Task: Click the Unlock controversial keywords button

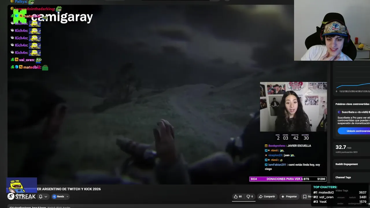Action: point(354,131)
